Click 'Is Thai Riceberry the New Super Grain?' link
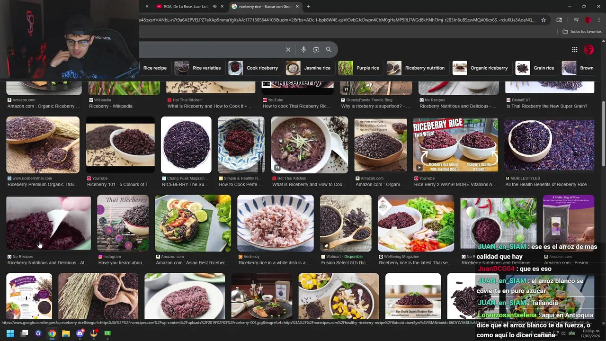 tap(547, 106)
